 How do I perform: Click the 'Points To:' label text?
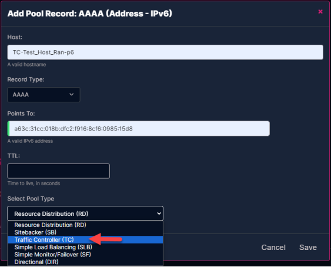coord(21,114)
